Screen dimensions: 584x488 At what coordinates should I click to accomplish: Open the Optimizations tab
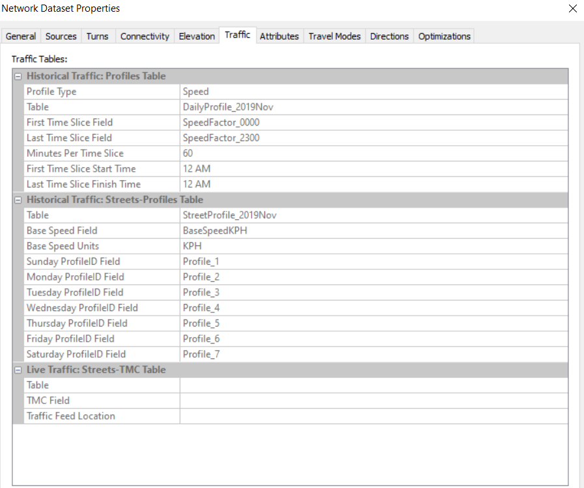point(444,36)
